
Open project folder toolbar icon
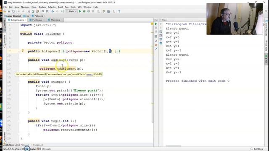pyautogui.click(x=5, y=11)
